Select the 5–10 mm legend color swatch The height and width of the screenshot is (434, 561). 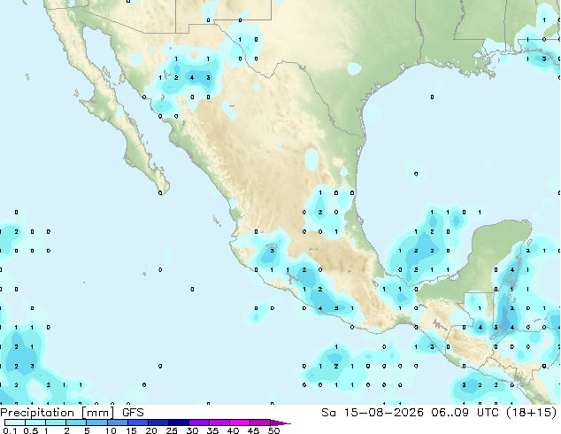[x=96, y=422]
